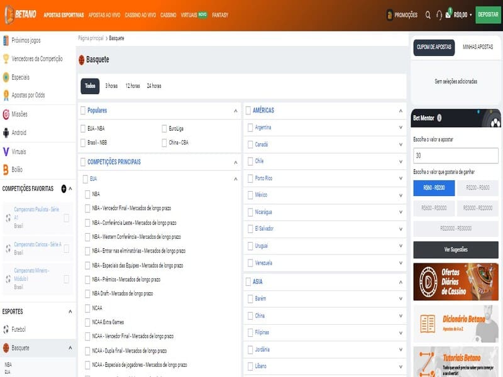Viewport: 503px width, 377px height.
Task: Select Todos time filter
Action: (90, 86)
